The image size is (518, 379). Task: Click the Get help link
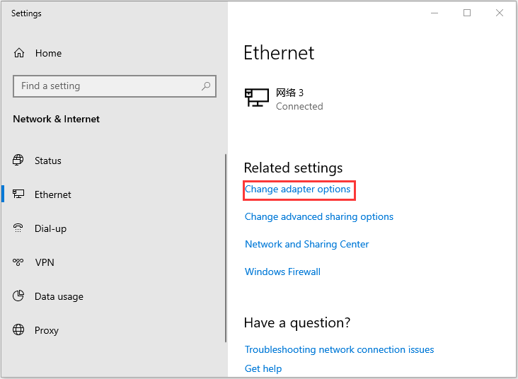(x=263, y=368)
